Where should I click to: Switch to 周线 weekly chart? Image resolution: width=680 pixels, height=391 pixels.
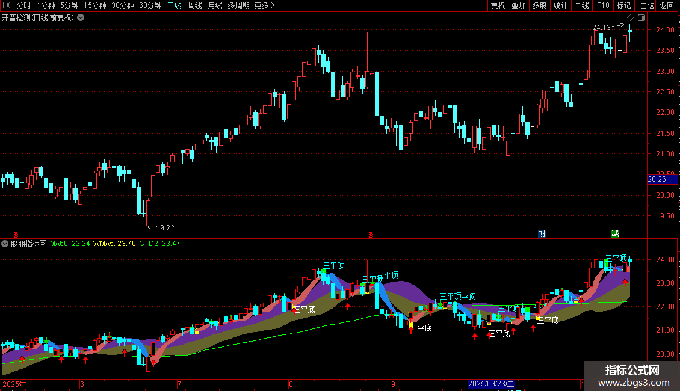(x=195, y=5)
